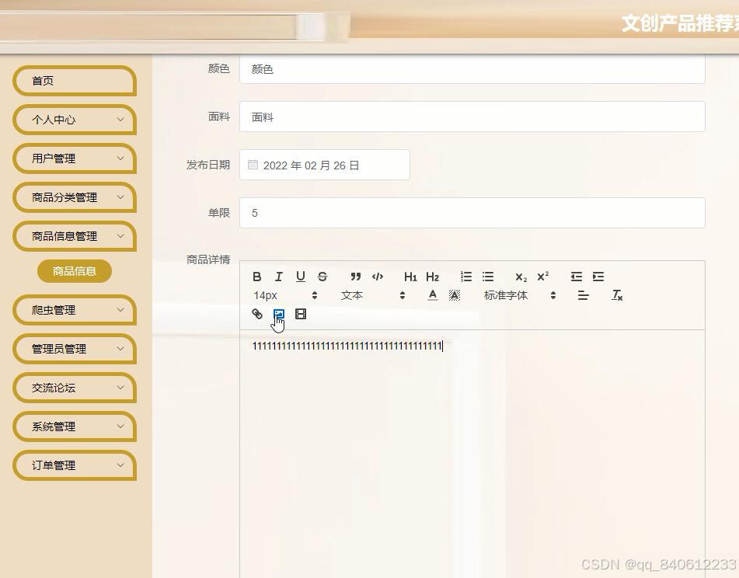Image resolution: width=739 pixels, height=578 pixels.
Task: Insert a hyperlink with the link icon
Action: click(257, 314)
